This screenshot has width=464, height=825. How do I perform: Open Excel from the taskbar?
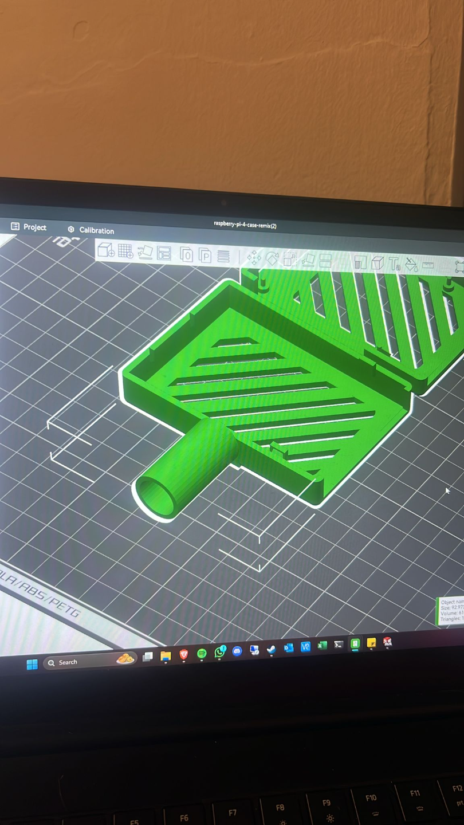coord(322,645)
